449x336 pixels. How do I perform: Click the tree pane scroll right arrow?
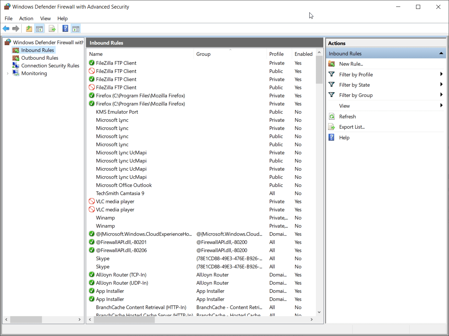tap(80, 320)
